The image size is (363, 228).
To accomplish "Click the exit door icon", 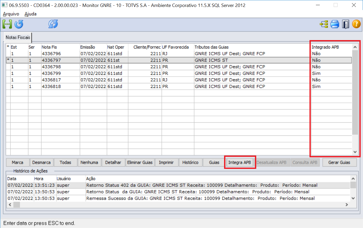I will coord(346,24).
